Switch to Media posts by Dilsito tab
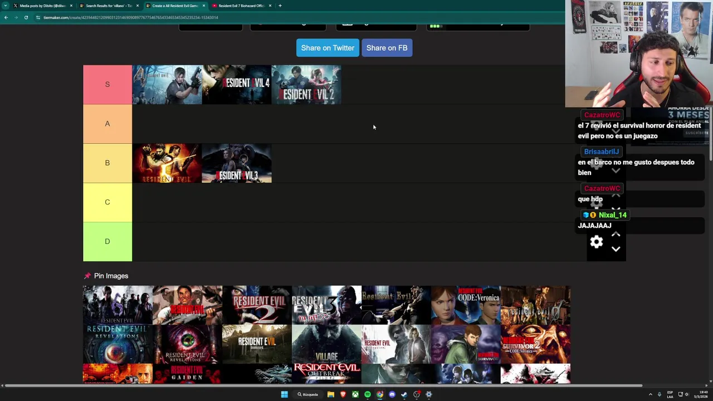This screenshot has width=713, height=401. [x=42, y=6]
